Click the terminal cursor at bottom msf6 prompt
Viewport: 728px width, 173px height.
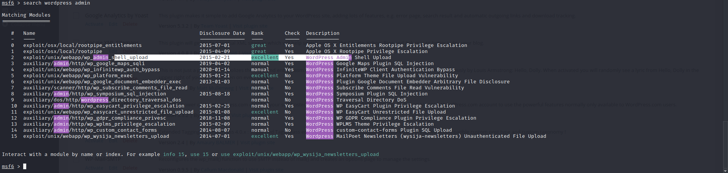coord(25,167)
